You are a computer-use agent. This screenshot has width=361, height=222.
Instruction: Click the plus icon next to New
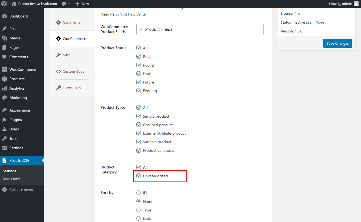(77, 4)
